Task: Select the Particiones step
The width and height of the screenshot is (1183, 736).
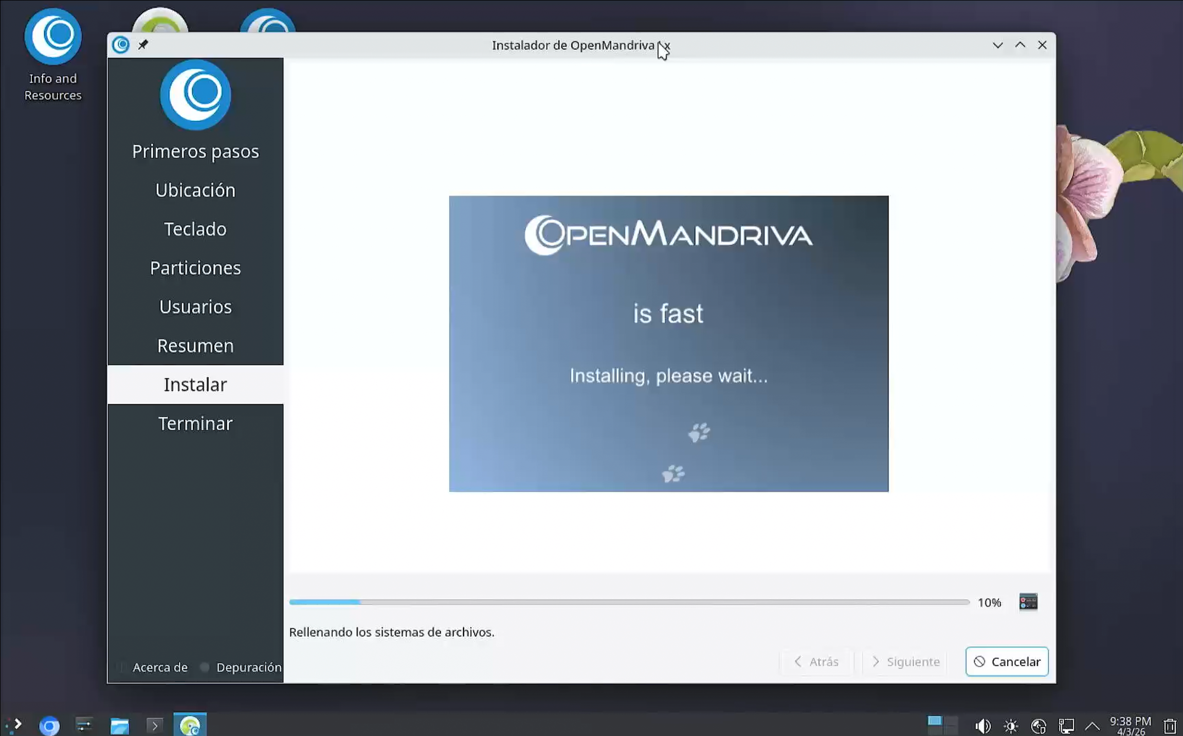Action: (x=195, y=268)
